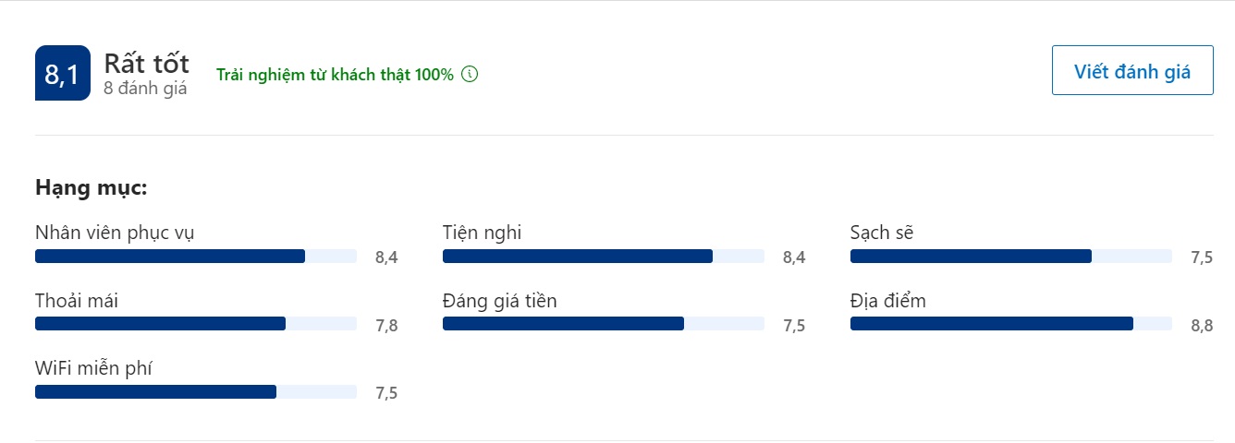Click the 7,8 score for Thoải mái
The image size is (1235, 443).
(x=386, y=325)
